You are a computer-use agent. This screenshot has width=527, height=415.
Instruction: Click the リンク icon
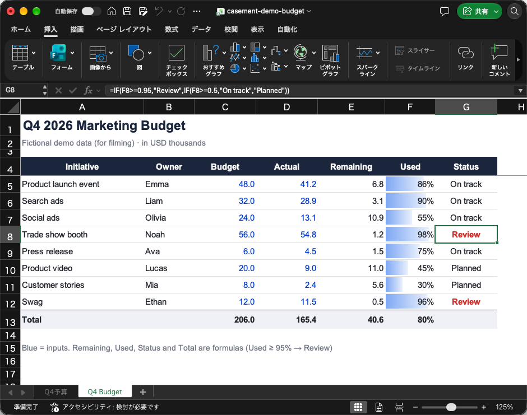click(x=465, y=58)
